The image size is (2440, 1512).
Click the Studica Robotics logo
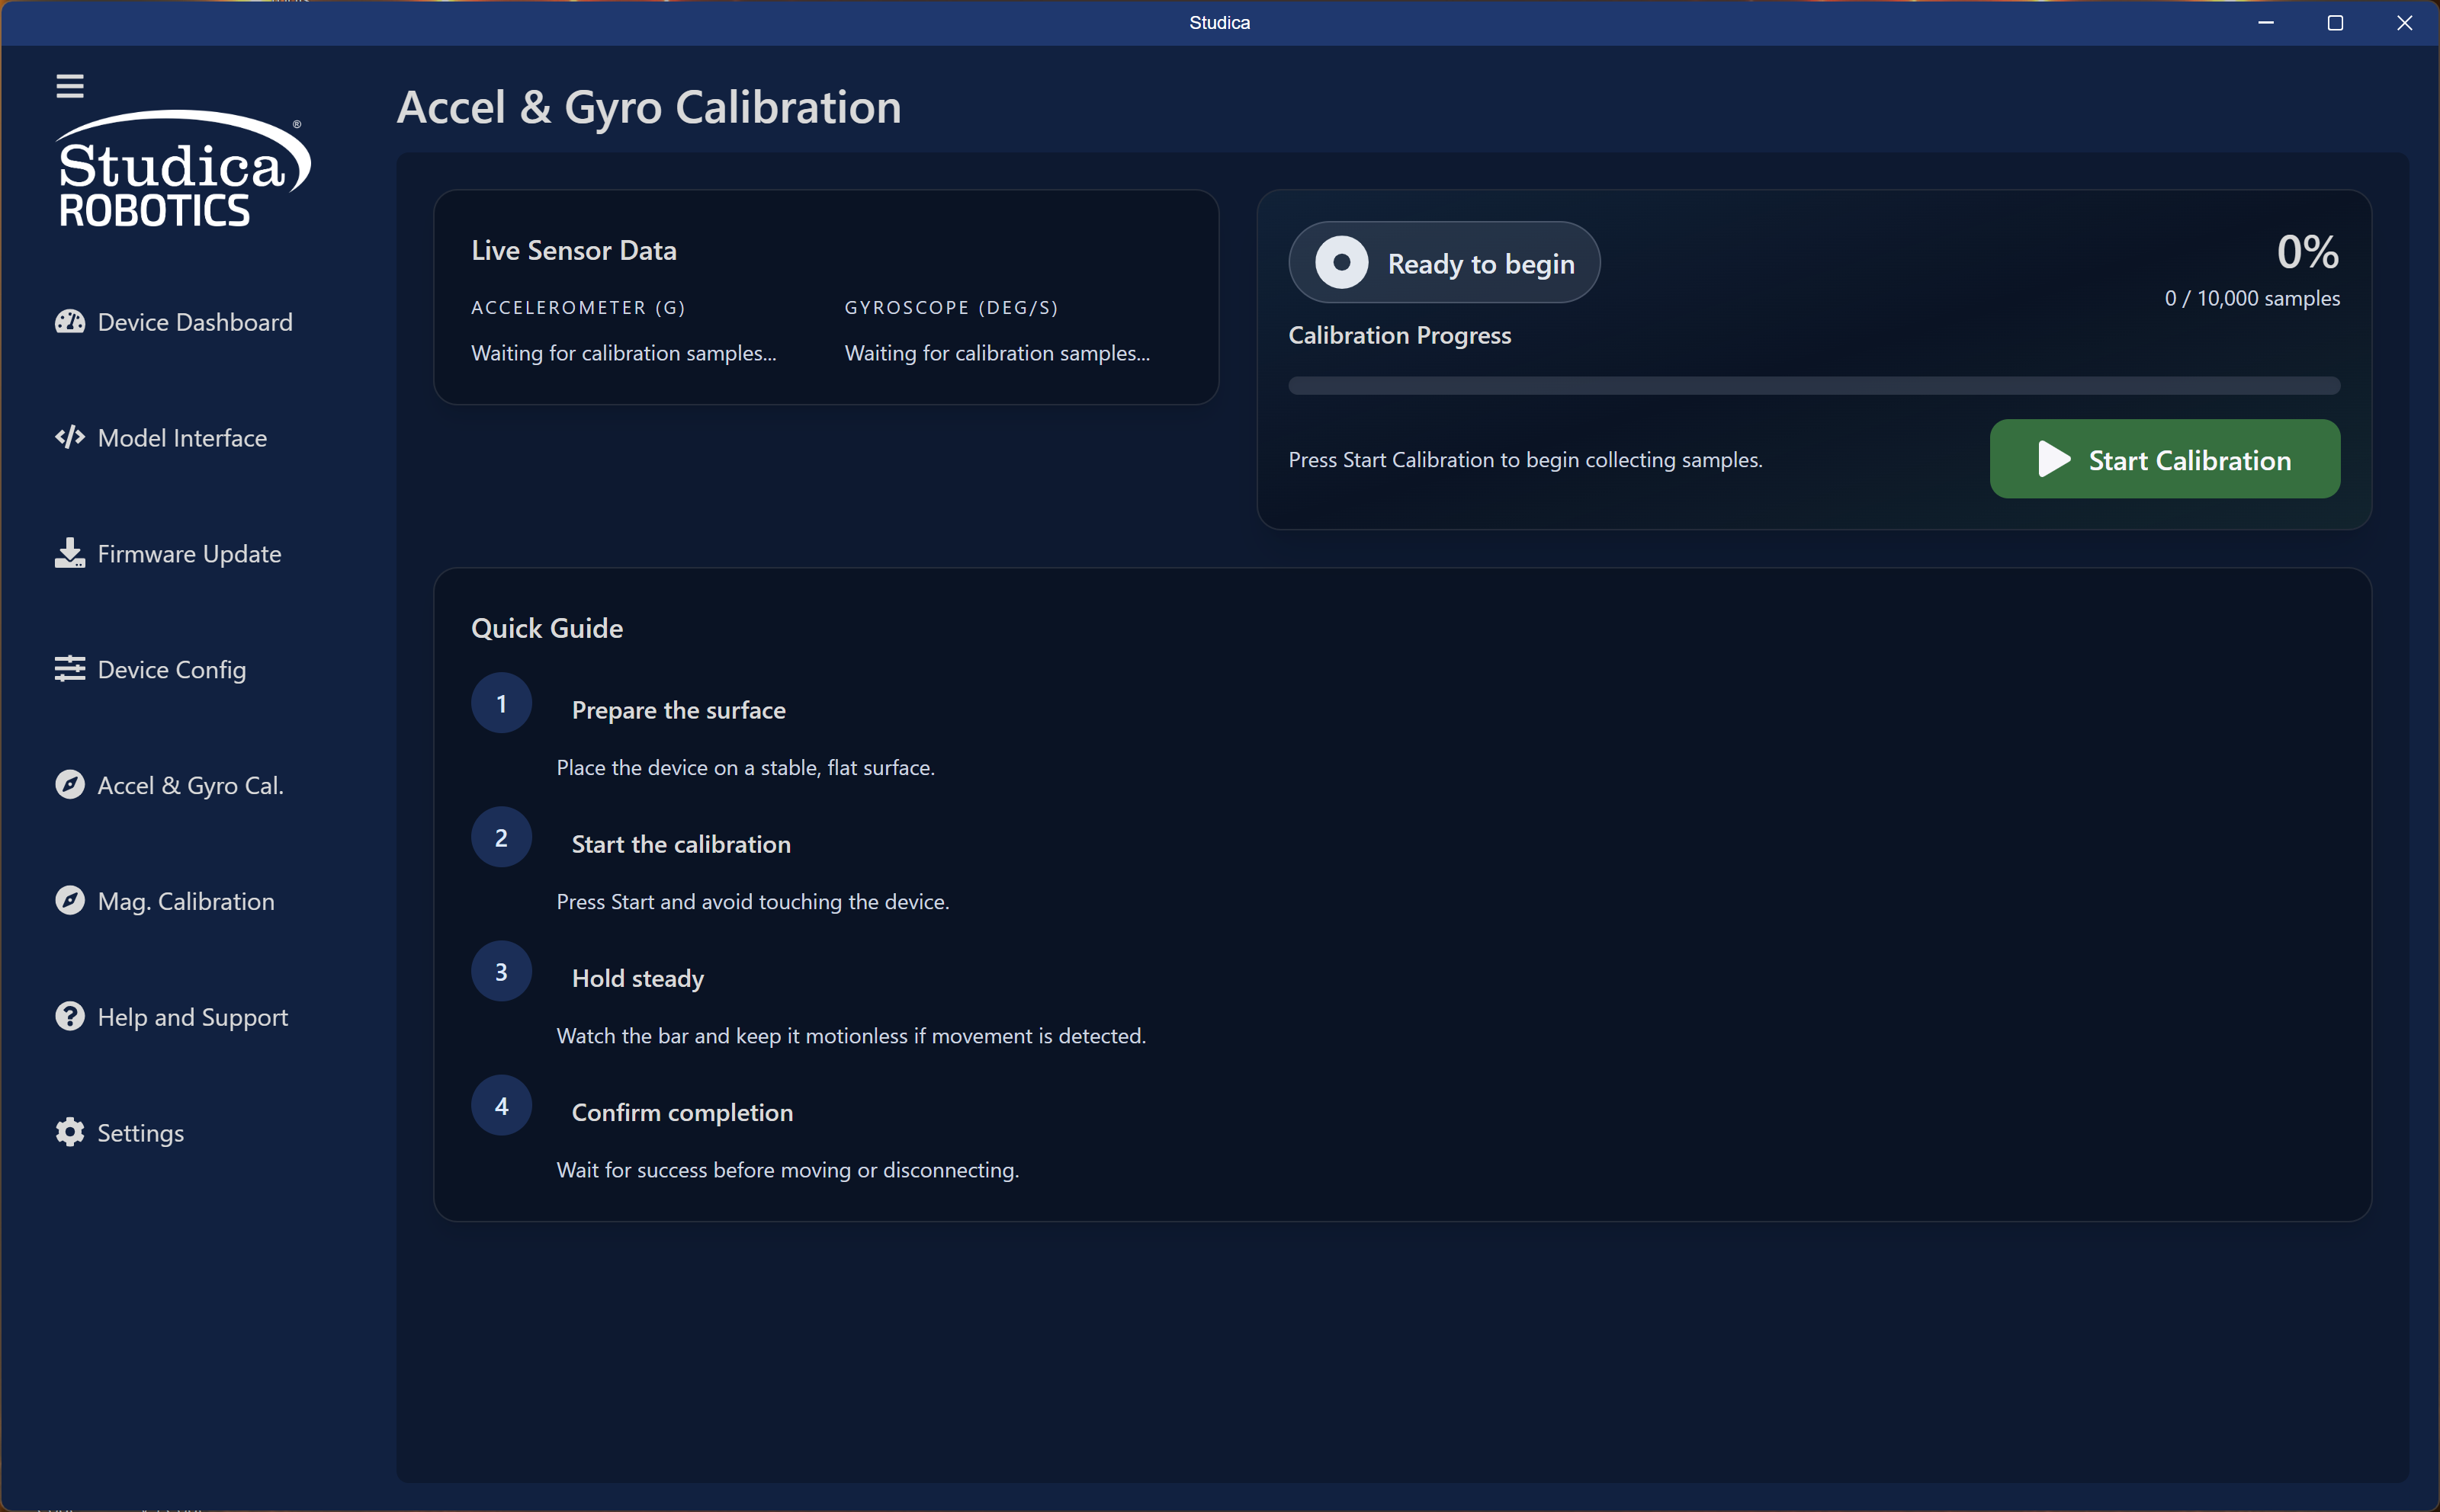click(x=182, y=170)
